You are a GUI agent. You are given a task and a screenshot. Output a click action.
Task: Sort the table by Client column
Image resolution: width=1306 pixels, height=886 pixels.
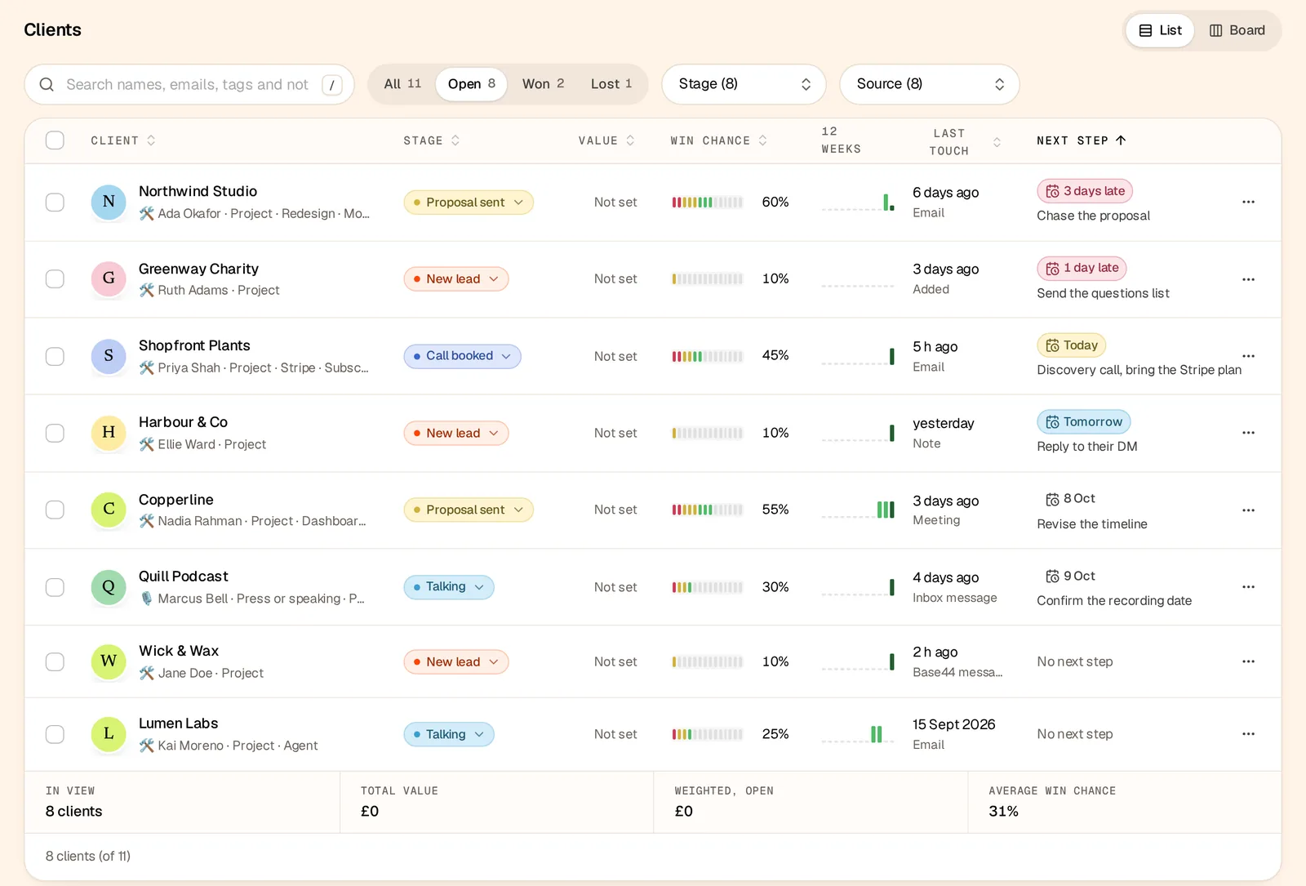(123, 140)
